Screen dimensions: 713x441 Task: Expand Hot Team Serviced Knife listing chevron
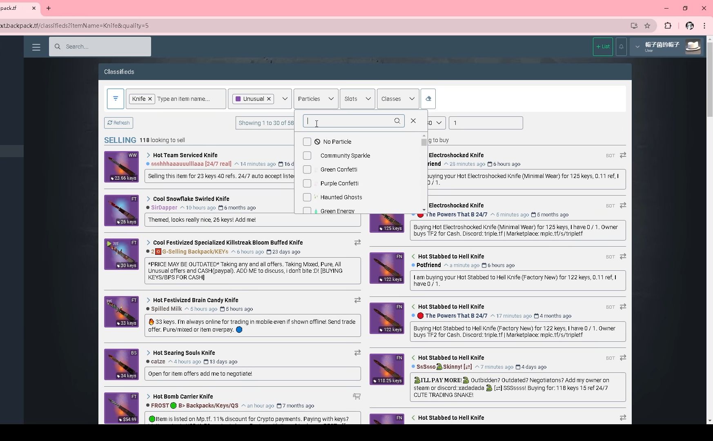148,155
